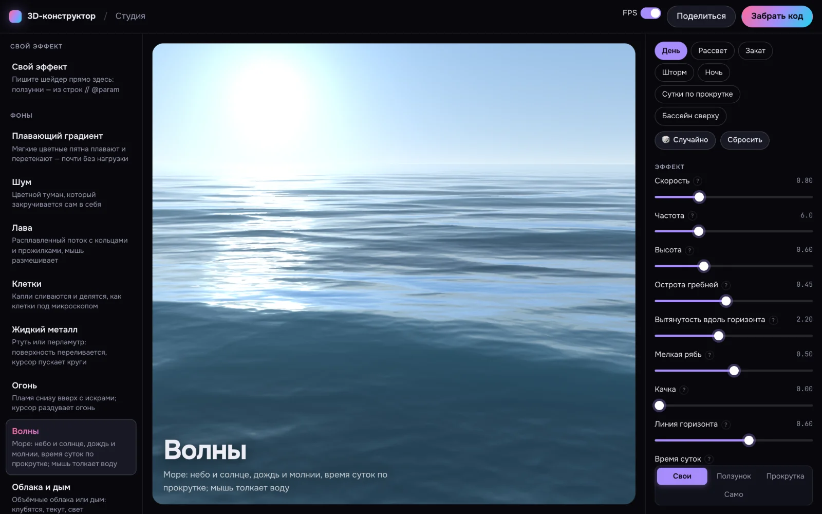Choose the Плавающий градиент background
Image resolution: width=822 pixels, height=514 pixels.
[71, 147]
